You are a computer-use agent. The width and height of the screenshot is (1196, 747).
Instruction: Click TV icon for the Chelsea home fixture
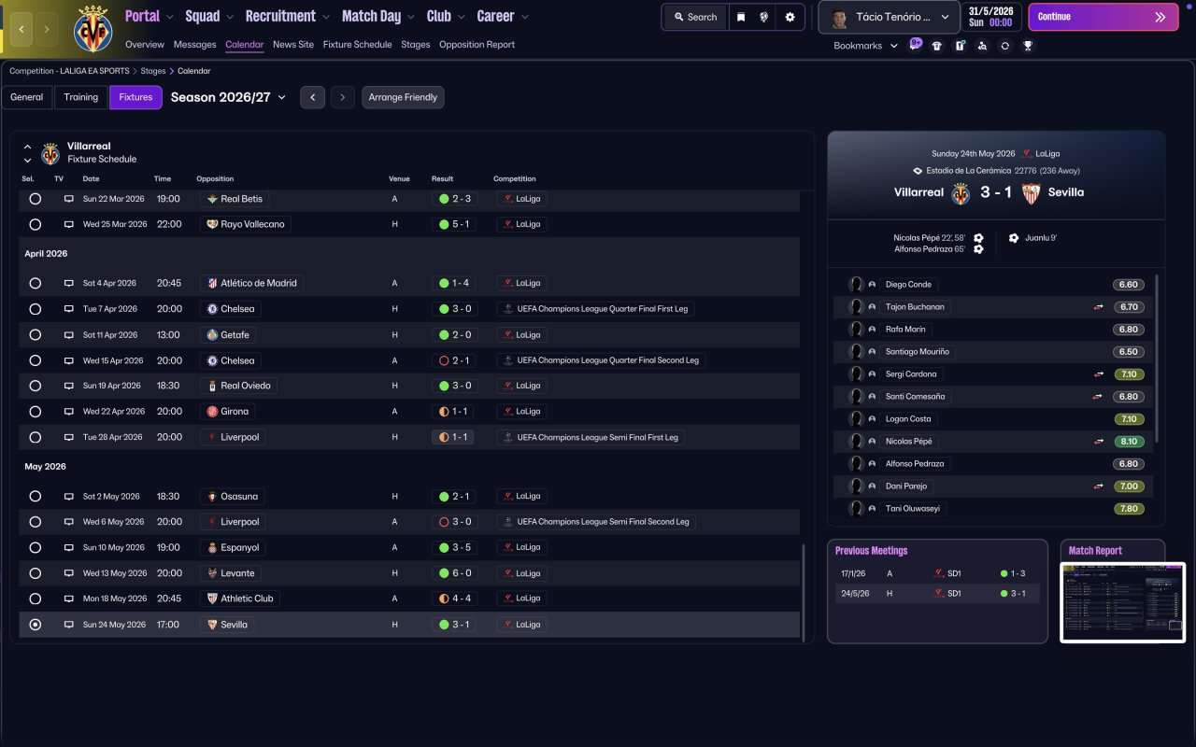68,309
